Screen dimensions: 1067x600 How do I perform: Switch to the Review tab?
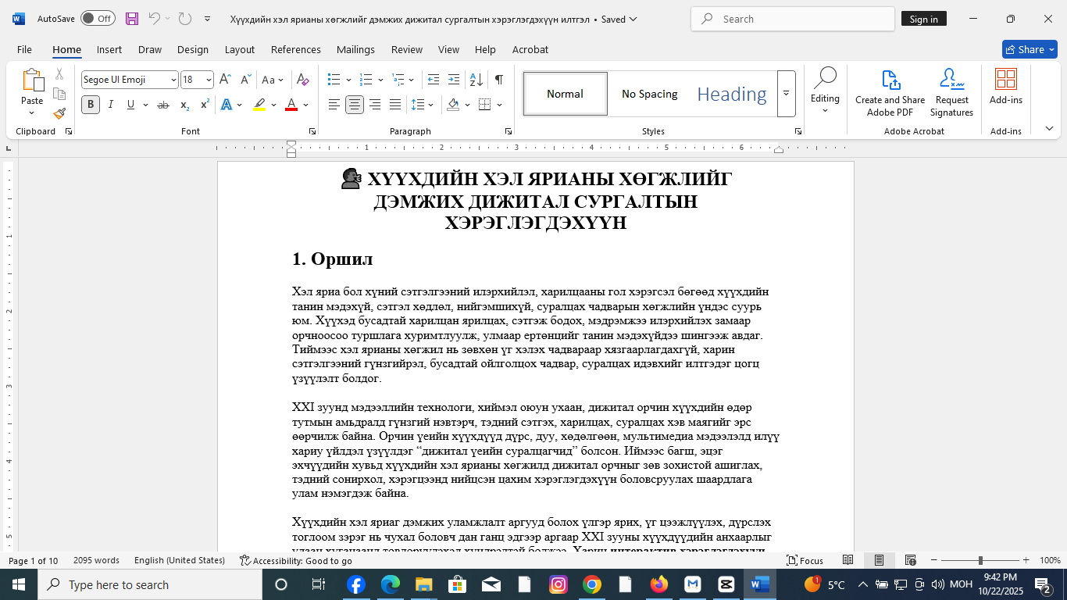click(406, 49)
